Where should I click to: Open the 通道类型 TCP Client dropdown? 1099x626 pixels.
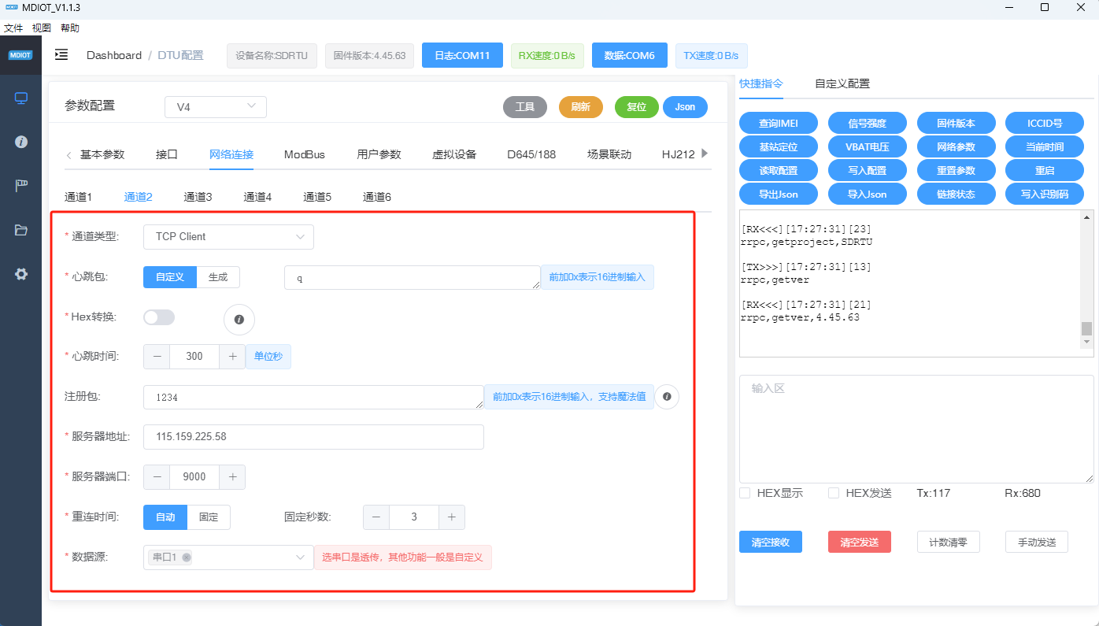[228, 237]
